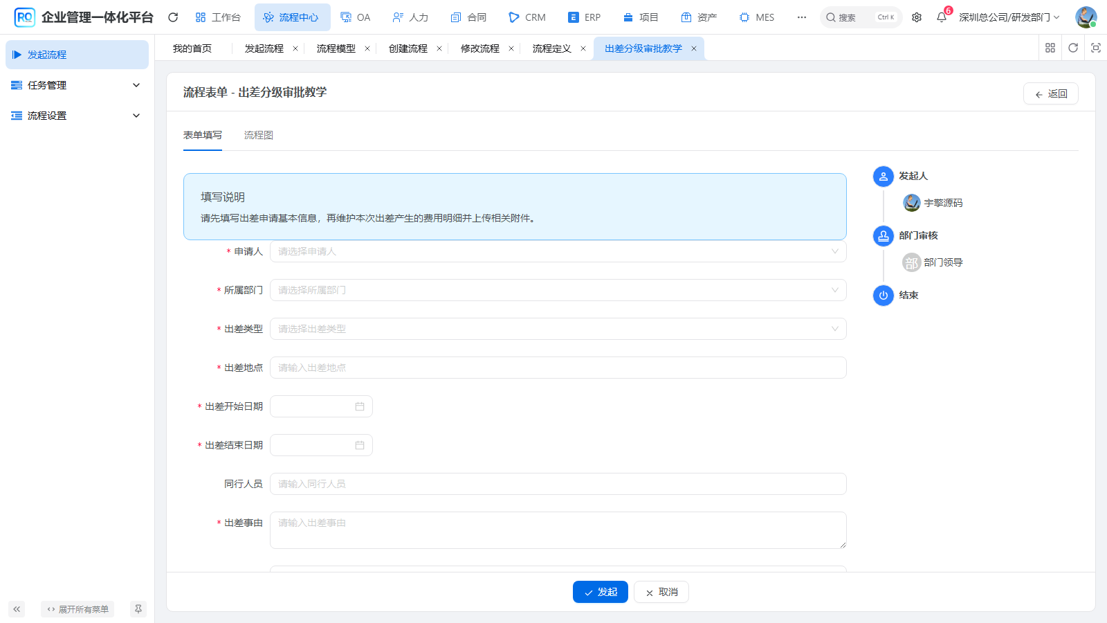Open the settings gear icon in header

pyautogui.click(x=917, y=17)
